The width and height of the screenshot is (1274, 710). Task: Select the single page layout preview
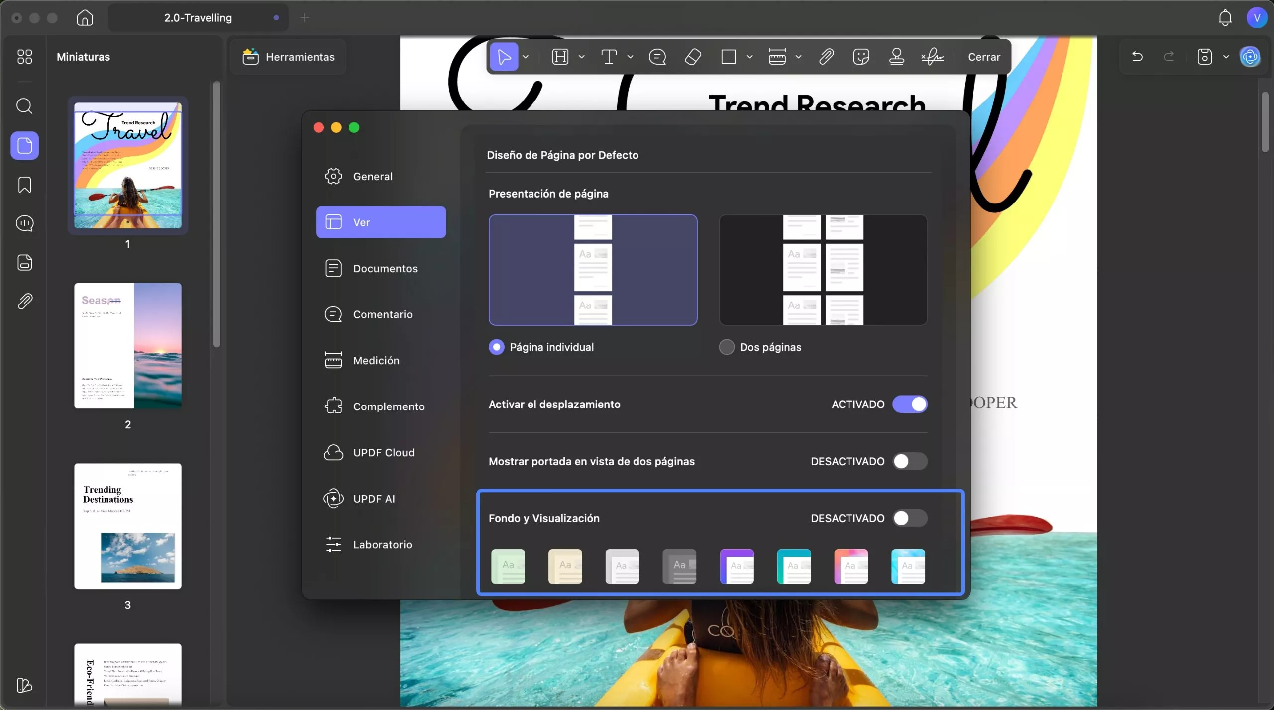[593, 270]
